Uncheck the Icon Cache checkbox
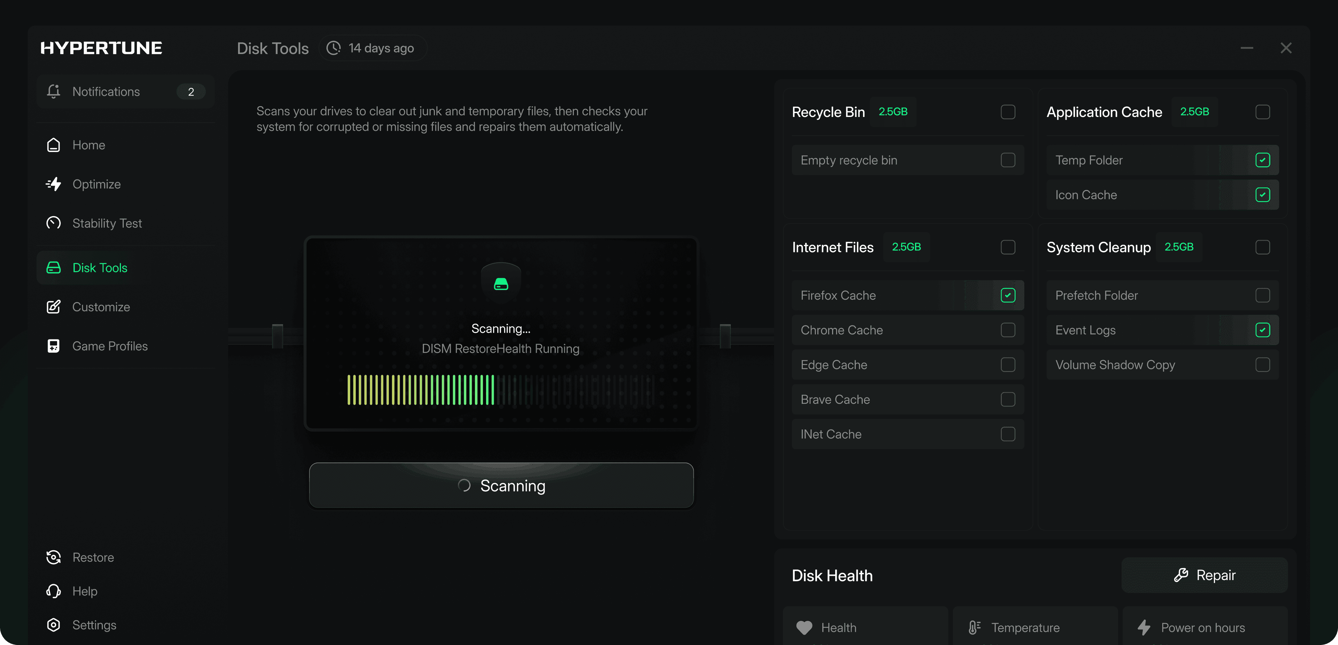 [x=1262, y=195]
